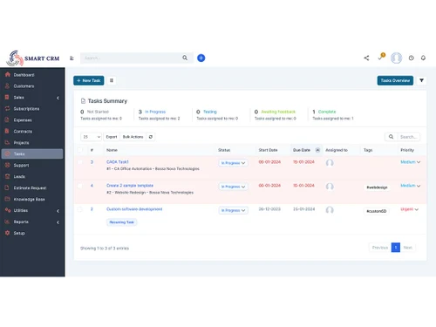Image resolution: width=436 pixels, height=327 pixels.
Task: Click the table search magnifier icon
Action: (x=391, y=137)
